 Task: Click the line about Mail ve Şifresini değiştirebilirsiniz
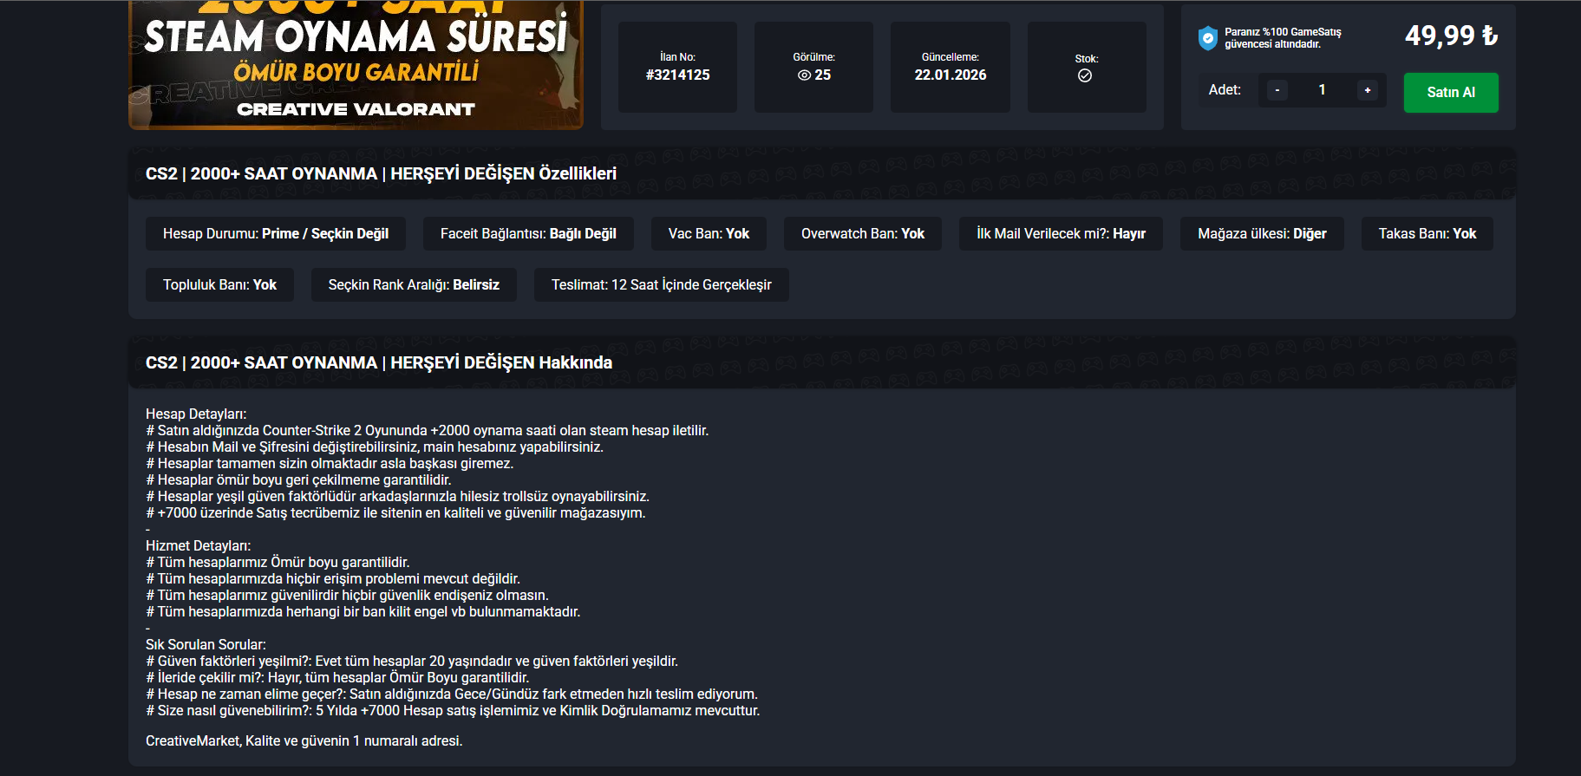(x=375, y=447)
